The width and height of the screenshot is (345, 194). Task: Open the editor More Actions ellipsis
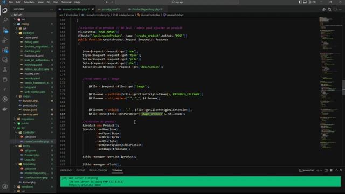pyautogui.click(x=340, y=9)
